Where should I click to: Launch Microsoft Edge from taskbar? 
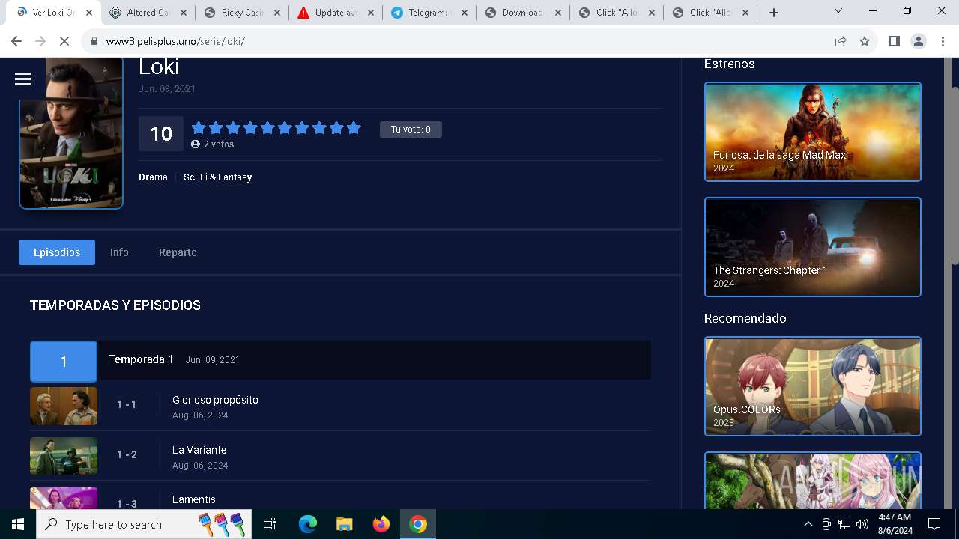(308, 524)
